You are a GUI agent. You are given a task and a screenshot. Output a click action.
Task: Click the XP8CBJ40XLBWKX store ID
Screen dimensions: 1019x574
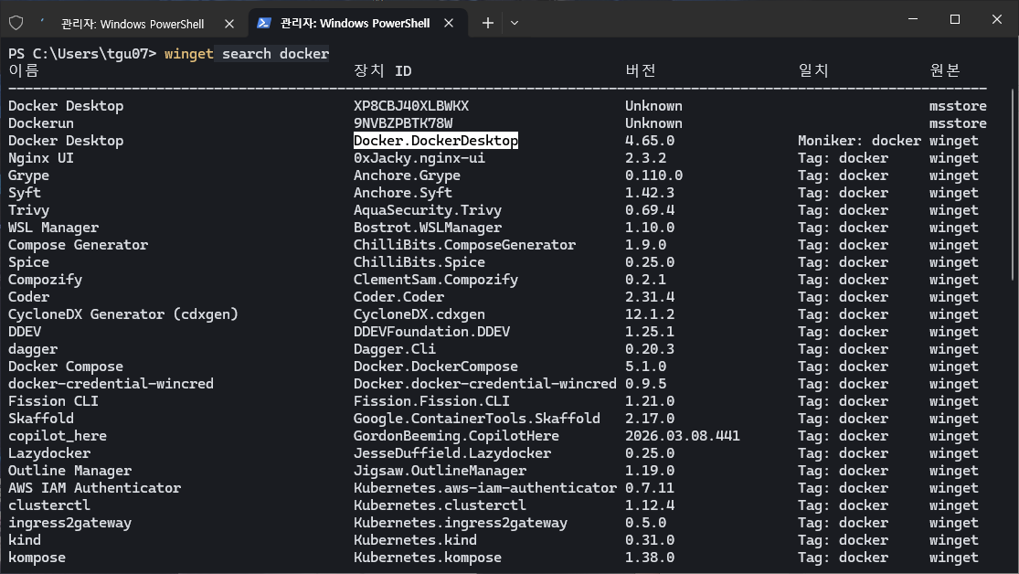pos(411,106)
